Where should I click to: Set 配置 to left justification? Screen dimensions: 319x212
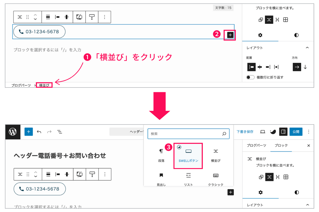click(x=251, y=67)
